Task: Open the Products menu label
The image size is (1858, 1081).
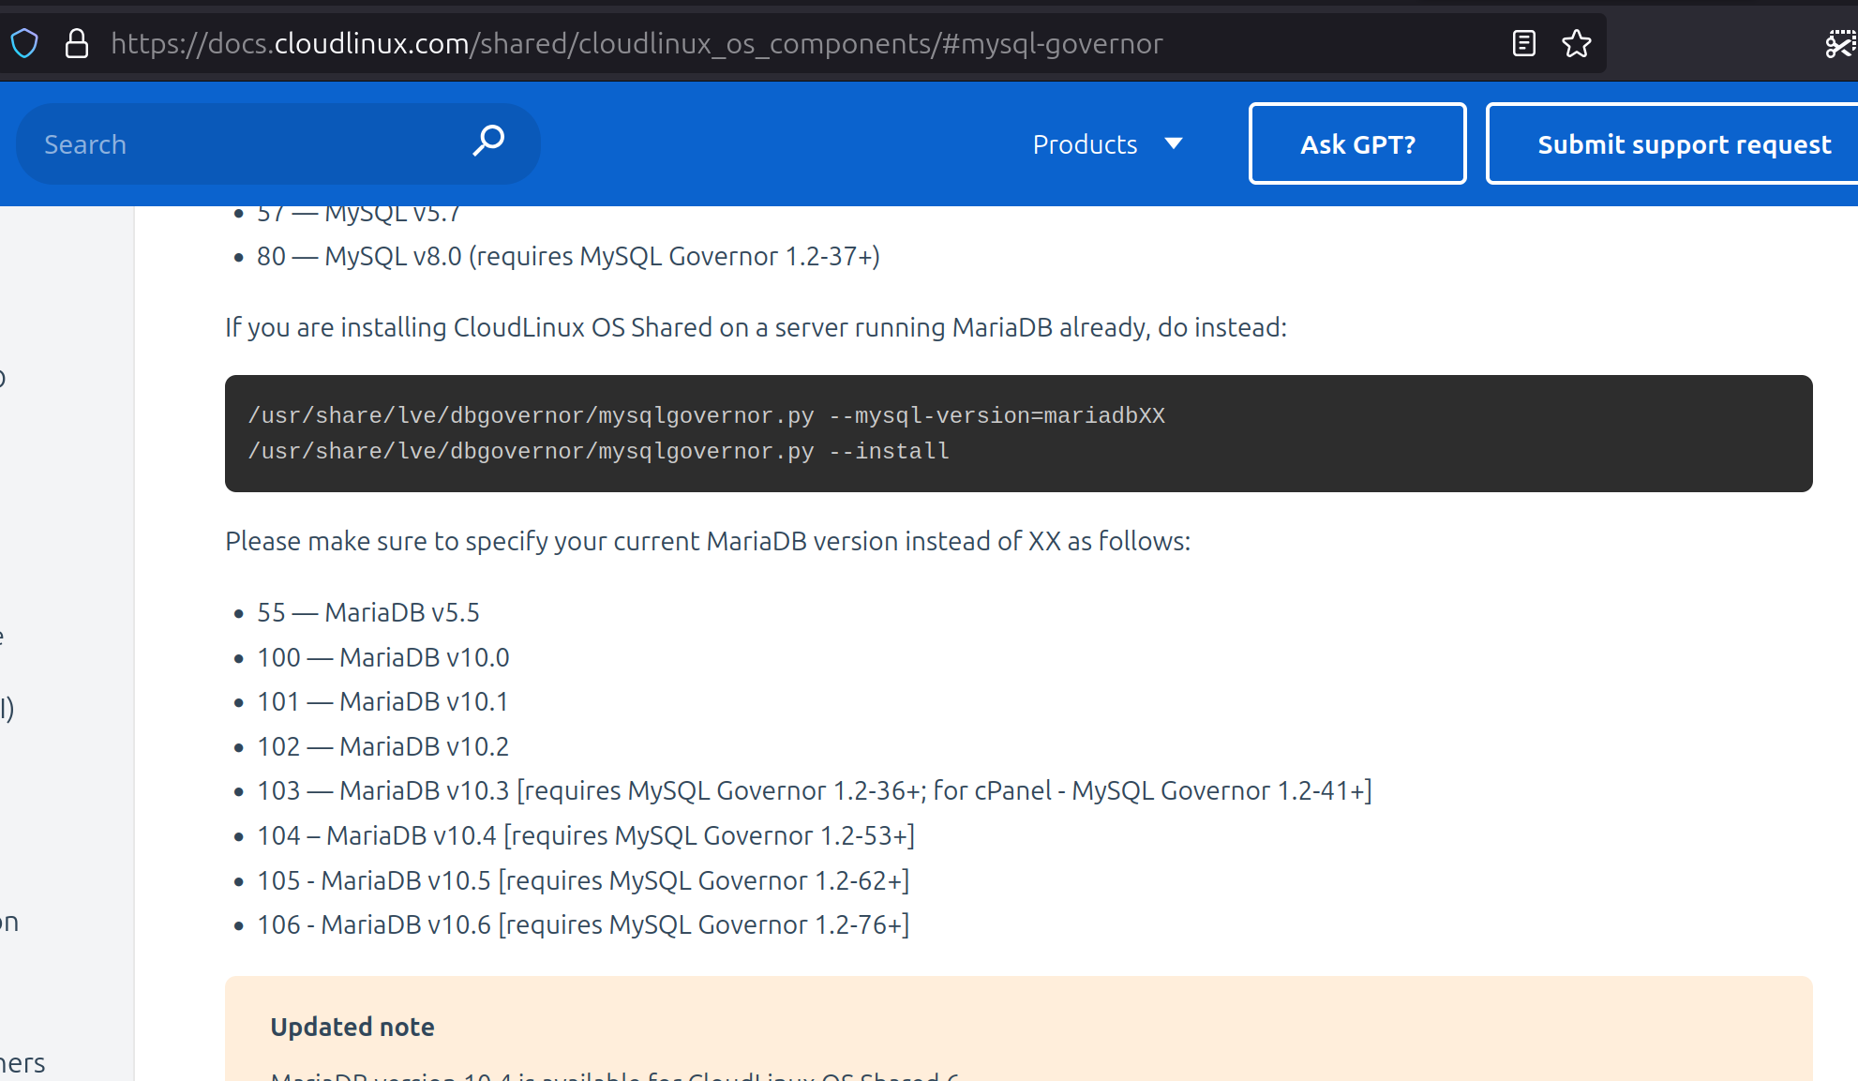Action: 1085,144
